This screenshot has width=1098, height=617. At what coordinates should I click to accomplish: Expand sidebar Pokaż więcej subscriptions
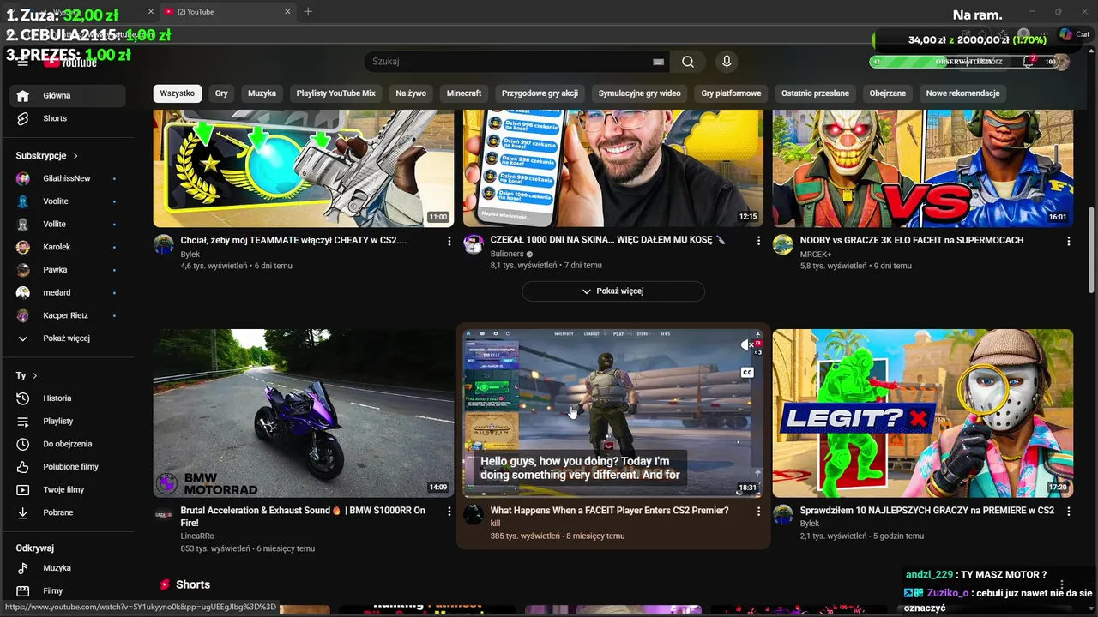click(67, 338)
